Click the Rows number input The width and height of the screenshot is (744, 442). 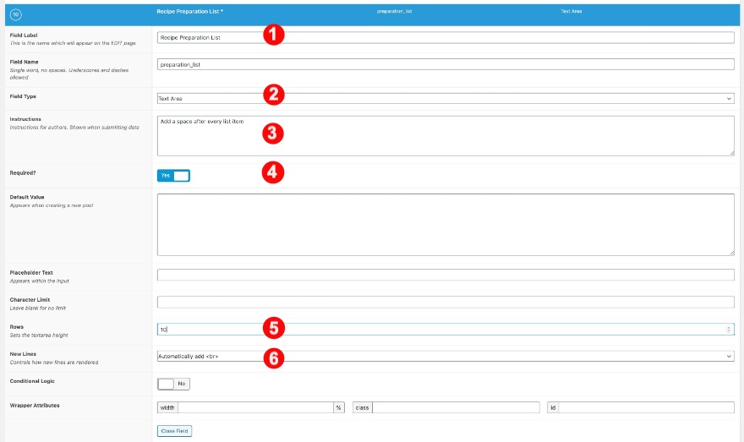446,329
